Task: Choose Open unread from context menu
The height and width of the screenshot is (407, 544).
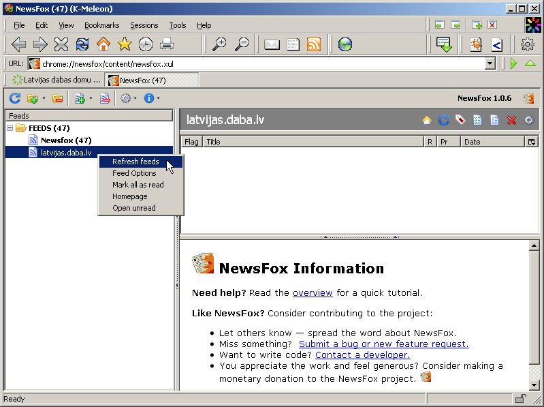Action: (141, 208)
